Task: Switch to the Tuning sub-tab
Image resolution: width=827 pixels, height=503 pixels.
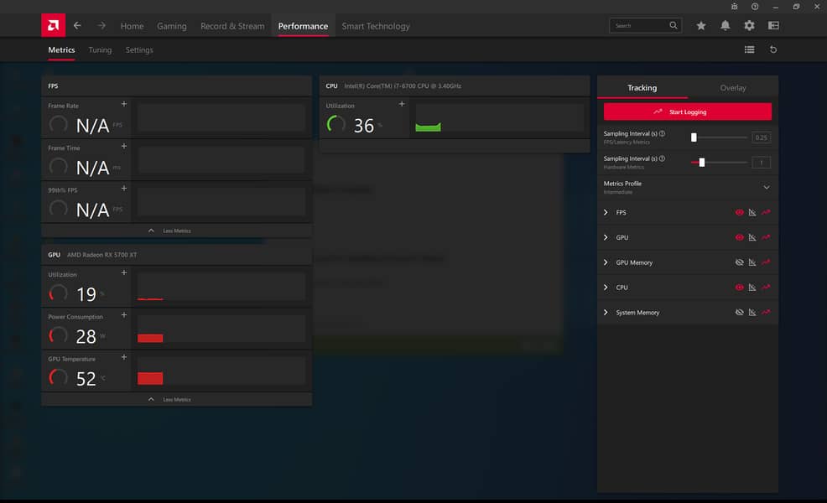Action: pos(100,49)
